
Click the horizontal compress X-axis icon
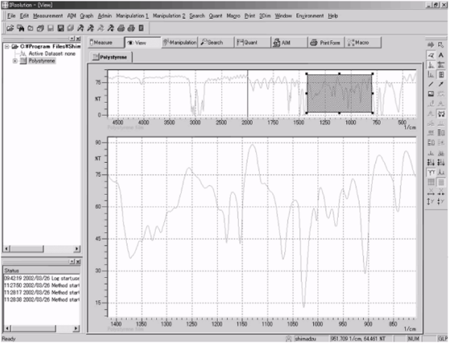pyautogui.click(x=441, y=191)
